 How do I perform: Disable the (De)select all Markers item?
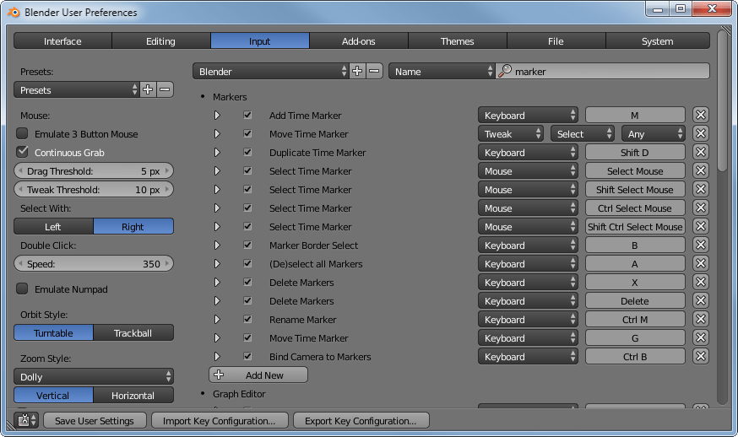[x=247, y=264]
